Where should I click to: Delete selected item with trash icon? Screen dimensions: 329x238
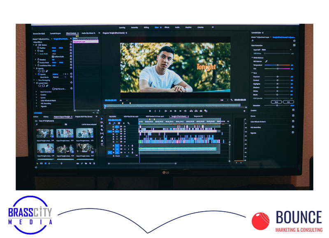94,163
